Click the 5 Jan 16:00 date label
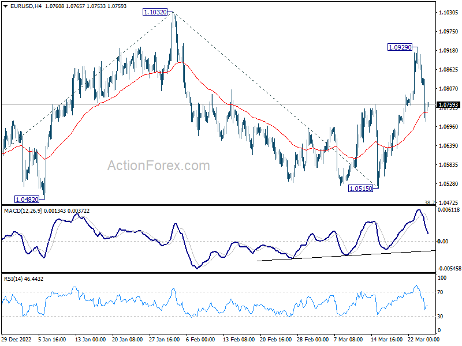Screen dimensions: 462x346 point(52,340)
